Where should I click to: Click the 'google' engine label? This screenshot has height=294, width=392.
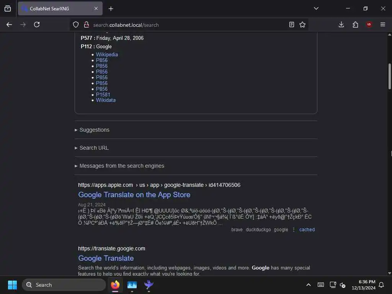281,230
